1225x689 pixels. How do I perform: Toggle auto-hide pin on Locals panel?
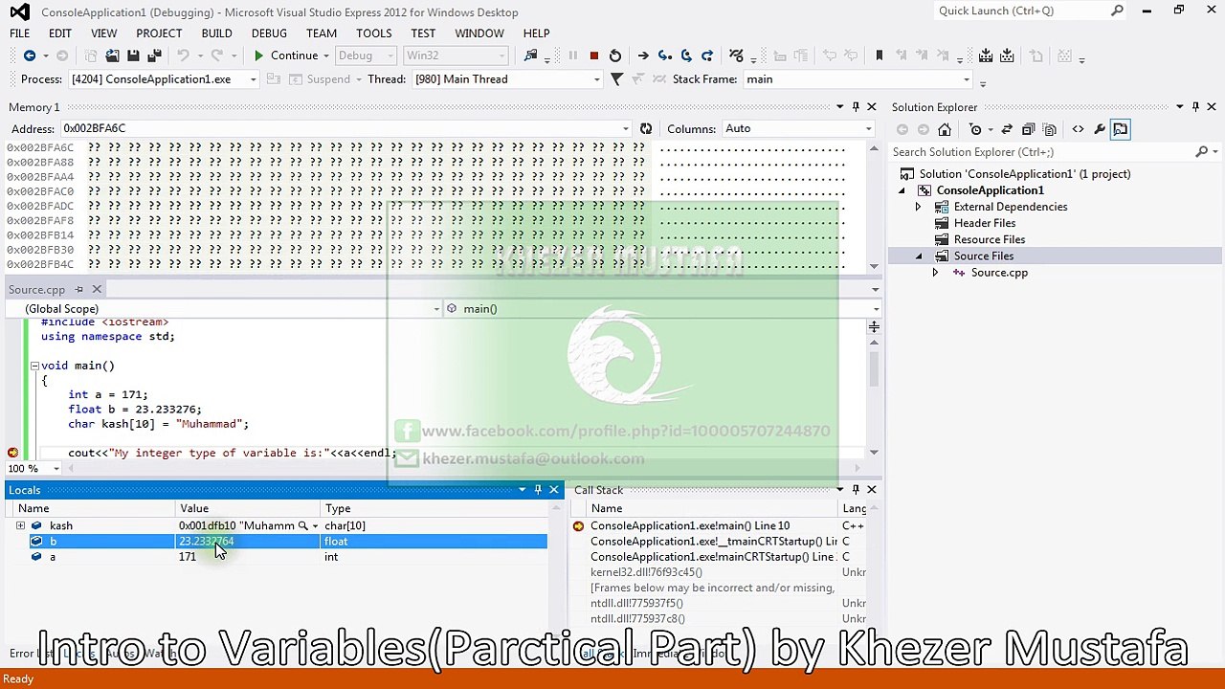pos(538,490)
